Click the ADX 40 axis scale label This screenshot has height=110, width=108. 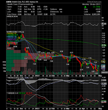pos(103,95)
